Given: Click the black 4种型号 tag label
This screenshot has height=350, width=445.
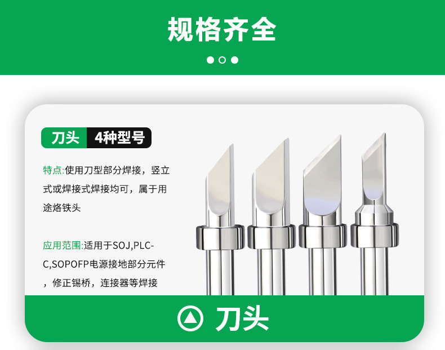Looking at the screenshot, I should click(119, 138).
